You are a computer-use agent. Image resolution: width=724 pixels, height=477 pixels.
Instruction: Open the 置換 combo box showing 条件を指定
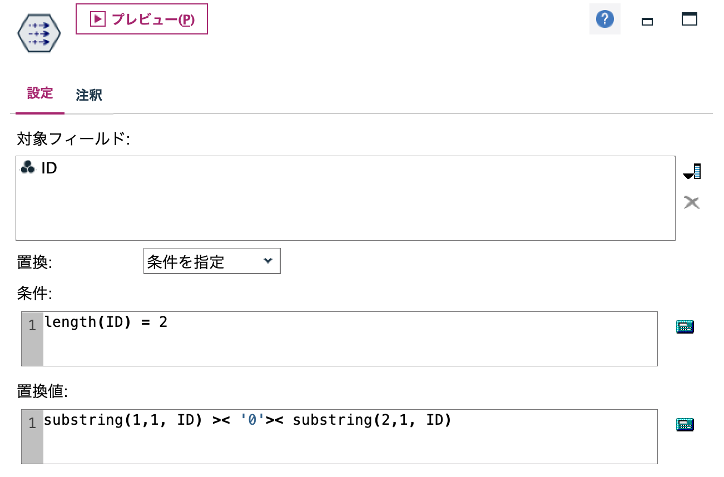coord(211,261)
